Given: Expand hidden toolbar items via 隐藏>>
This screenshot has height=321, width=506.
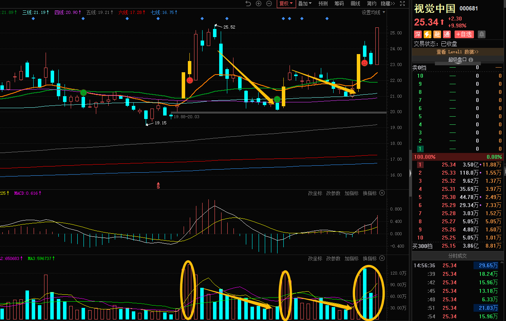Looking at the screenshot, I should pos(388,3).
